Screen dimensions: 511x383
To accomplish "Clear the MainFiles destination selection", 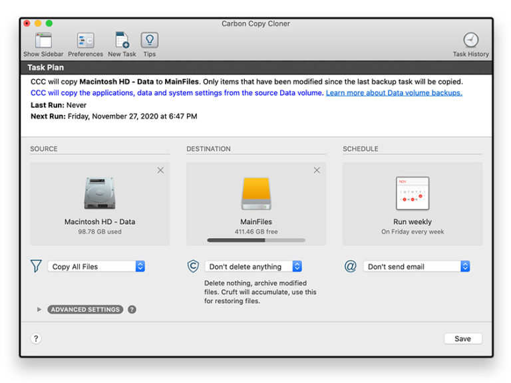I will point(317,170).
